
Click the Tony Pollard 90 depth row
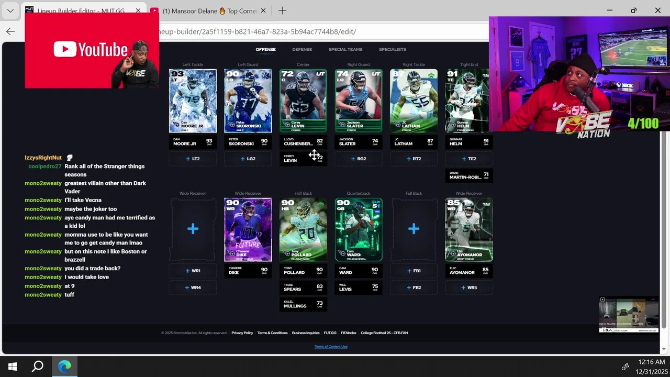303,271
